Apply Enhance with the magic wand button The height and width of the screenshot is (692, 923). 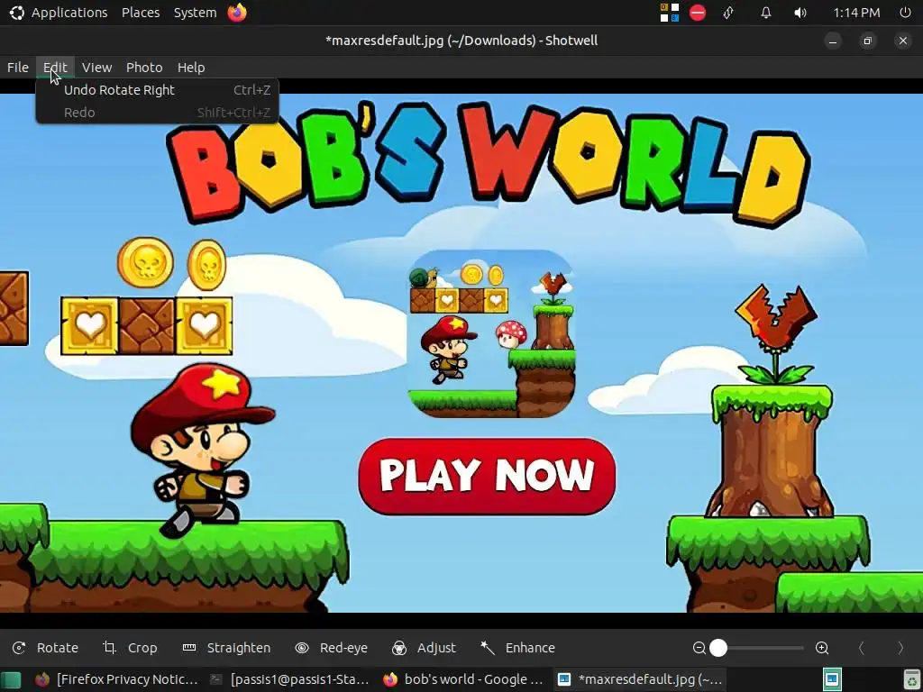tap(517, 648)
